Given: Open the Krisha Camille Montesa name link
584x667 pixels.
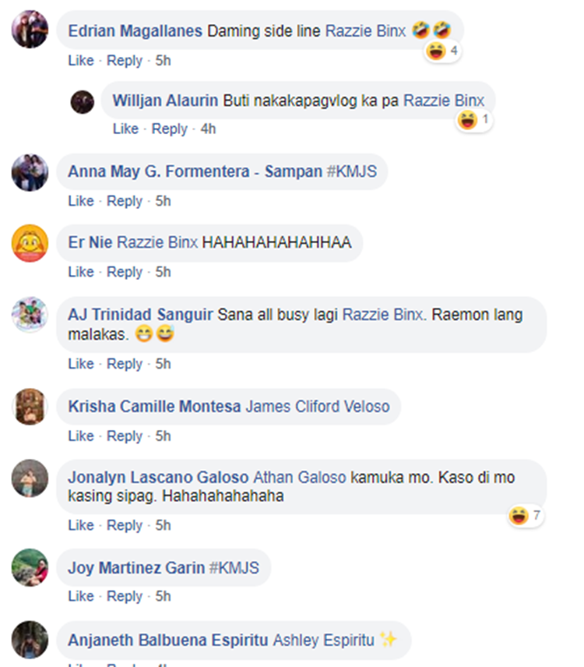Looking at the screenshot, I should tap(154, 406).
